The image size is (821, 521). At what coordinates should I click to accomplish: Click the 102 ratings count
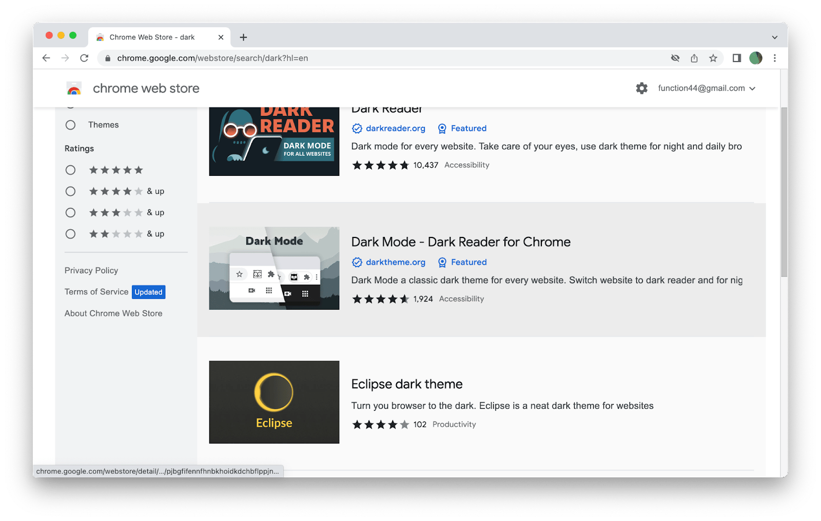click(420, 425)
